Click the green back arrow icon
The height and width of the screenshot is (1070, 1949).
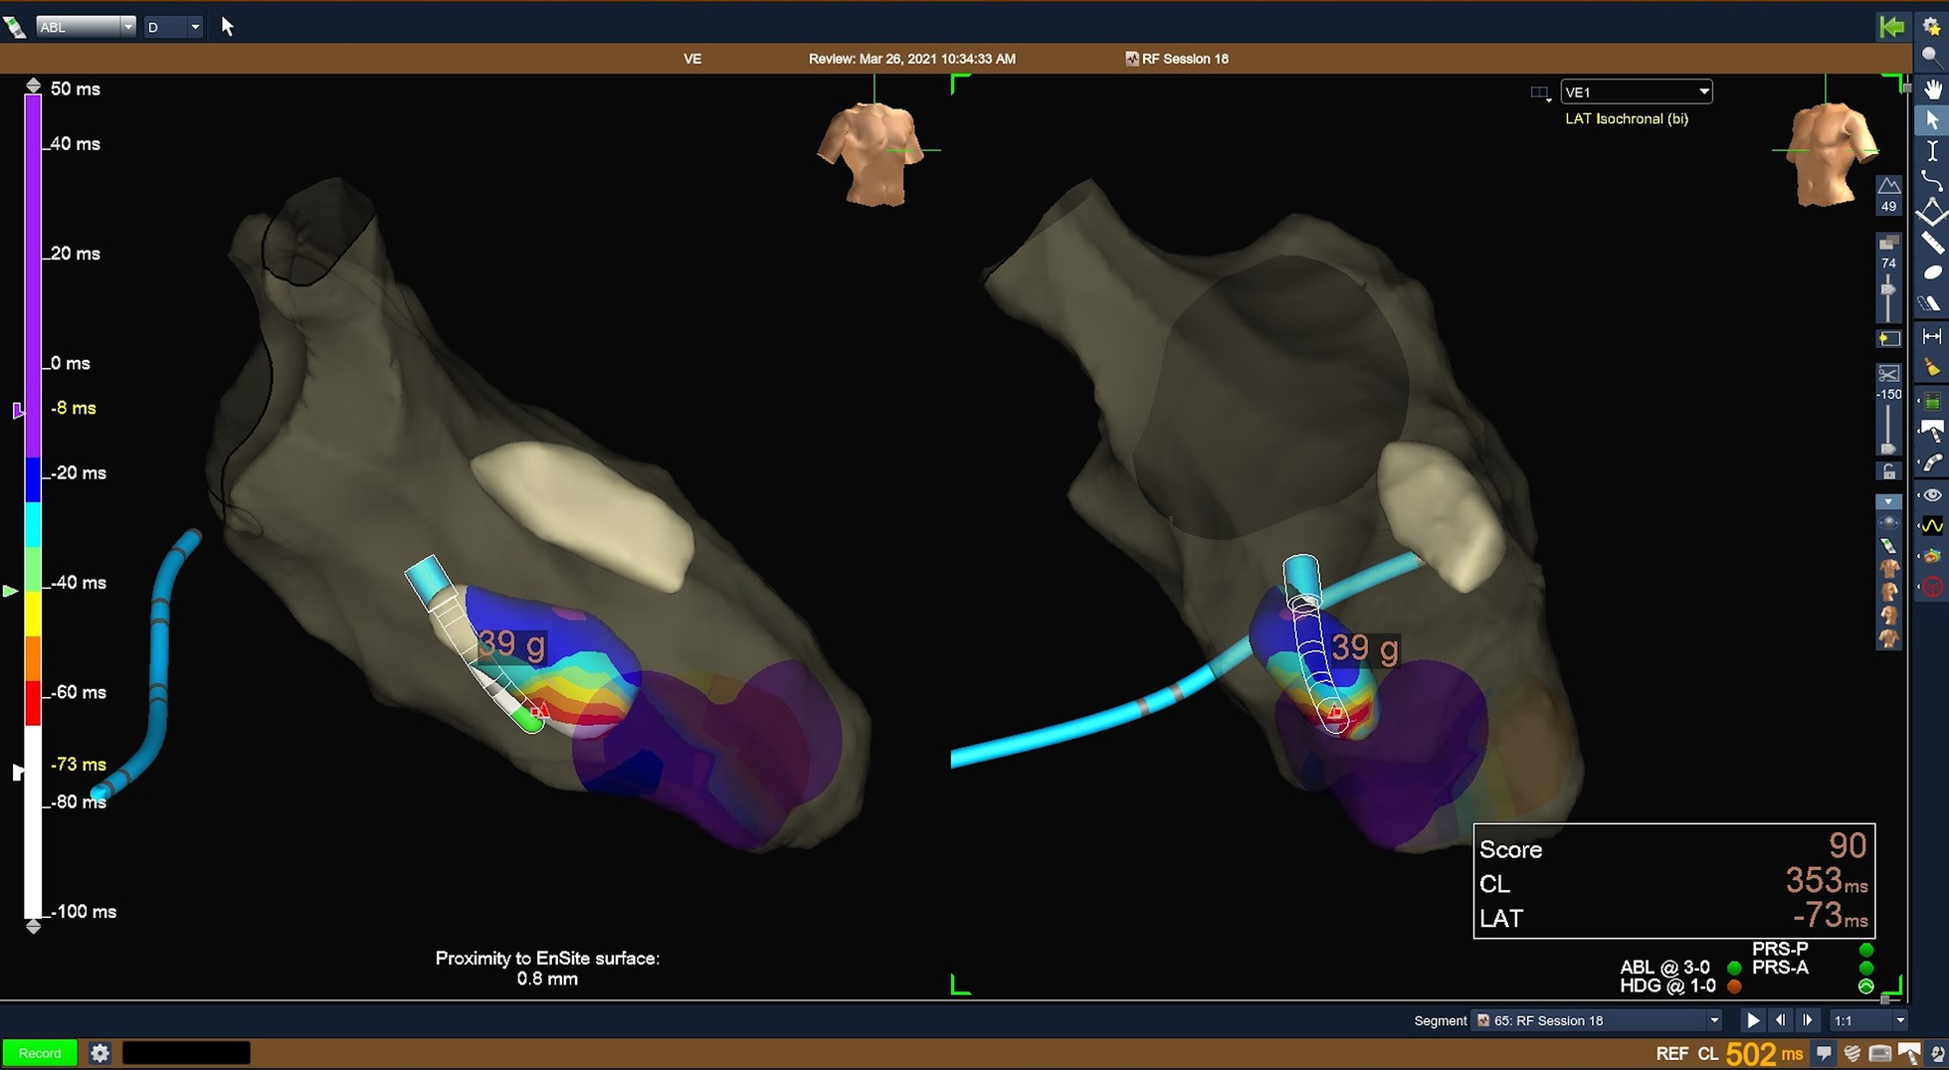click(x=1891, y=27)
